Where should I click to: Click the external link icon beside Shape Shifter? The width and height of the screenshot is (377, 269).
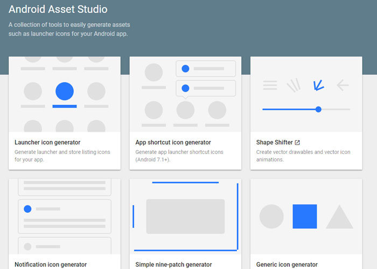[297, 143]
